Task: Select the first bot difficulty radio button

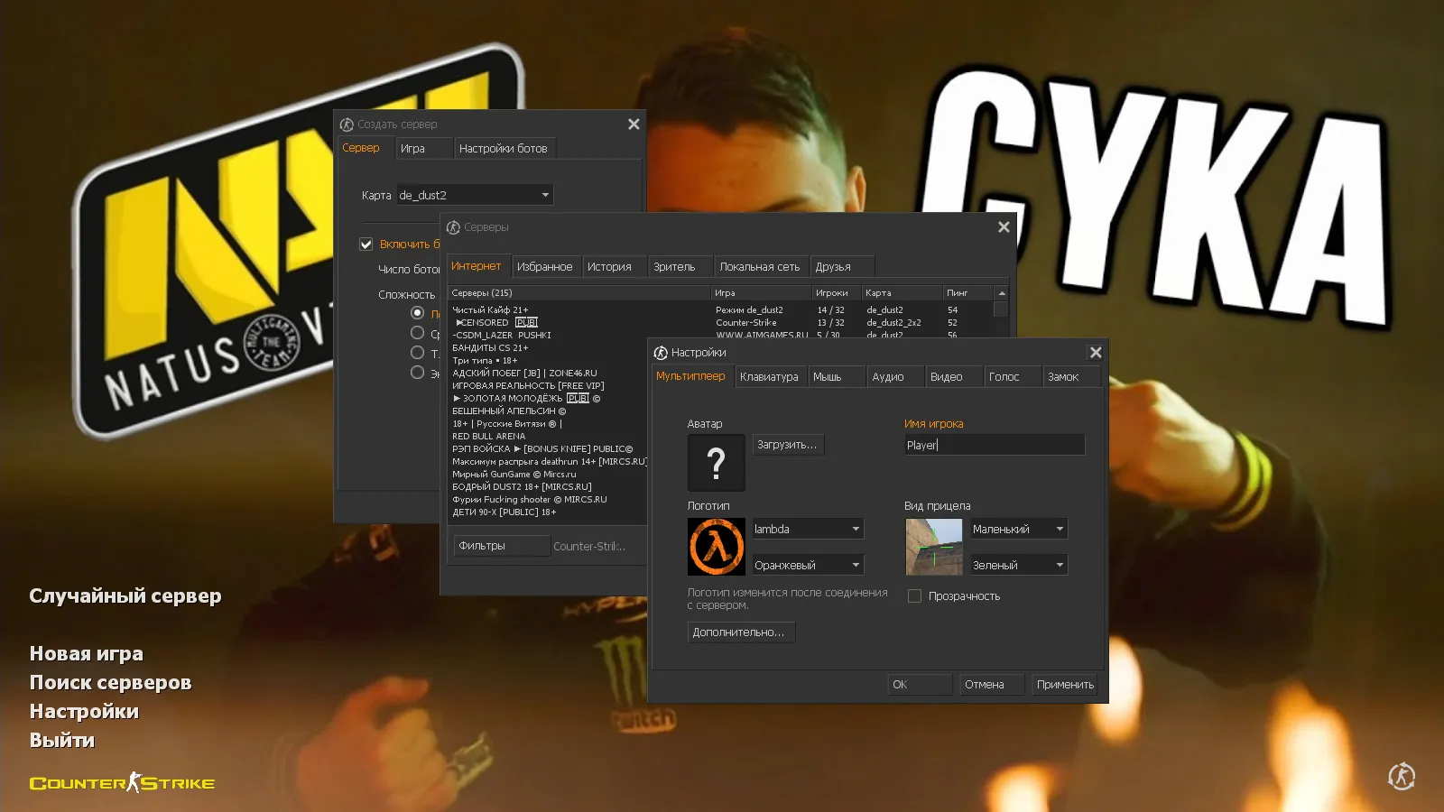Action: pos(417,312)
